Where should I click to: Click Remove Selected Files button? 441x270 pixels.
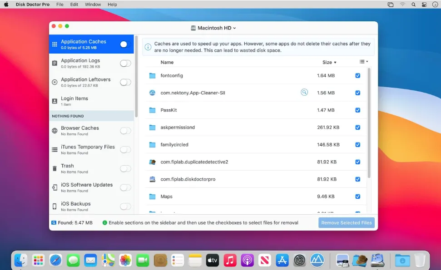click(347, 223)
